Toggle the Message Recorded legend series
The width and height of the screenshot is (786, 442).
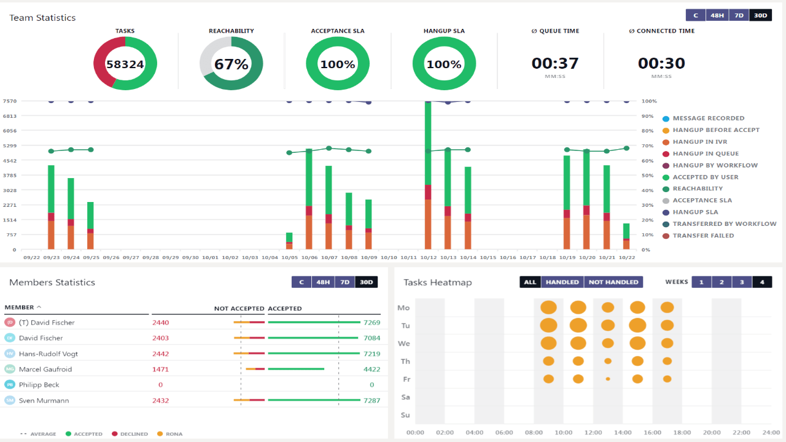click(x=703, y=118)
